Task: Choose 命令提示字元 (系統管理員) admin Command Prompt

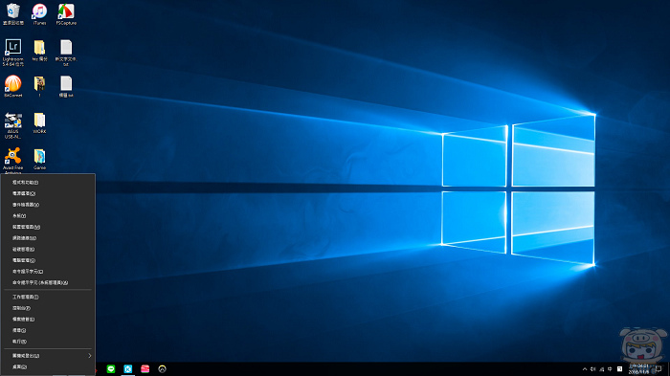Action: click(x=48, y=282)
